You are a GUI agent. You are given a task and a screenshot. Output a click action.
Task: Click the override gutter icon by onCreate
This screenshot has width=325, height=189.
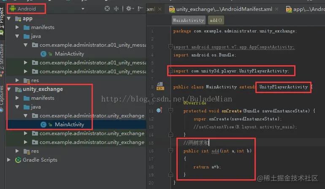(x=160, y=110)
